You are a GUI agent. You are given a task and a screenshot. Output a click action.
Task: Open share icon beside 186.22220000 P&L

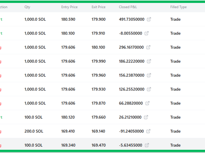tap(149, 61)
